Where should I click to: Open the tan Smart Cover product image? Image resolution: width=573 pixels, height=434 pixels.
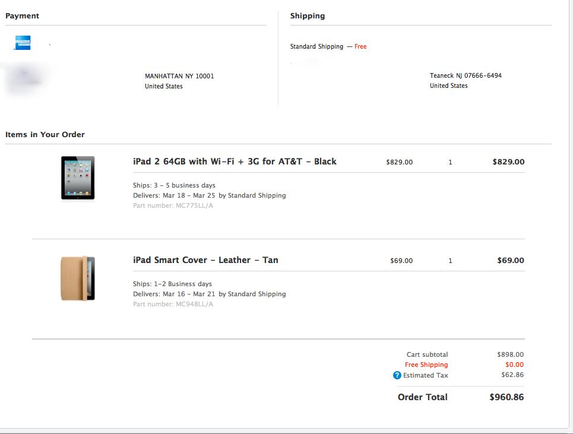(x=78, y=278)
